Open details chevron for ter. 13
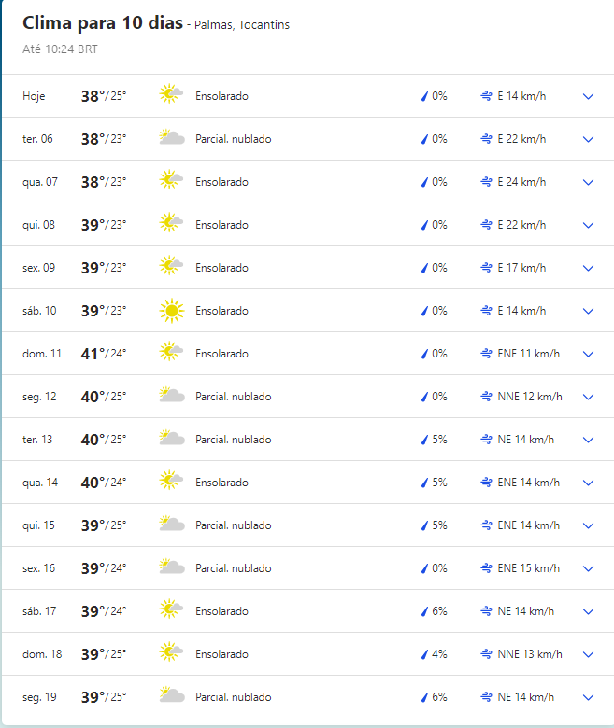This screenshot has height=728, width=614. pos(589,440)
